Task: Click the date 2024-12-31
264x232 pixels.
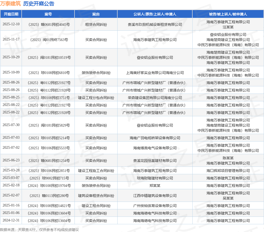Action: coord(11,220)
